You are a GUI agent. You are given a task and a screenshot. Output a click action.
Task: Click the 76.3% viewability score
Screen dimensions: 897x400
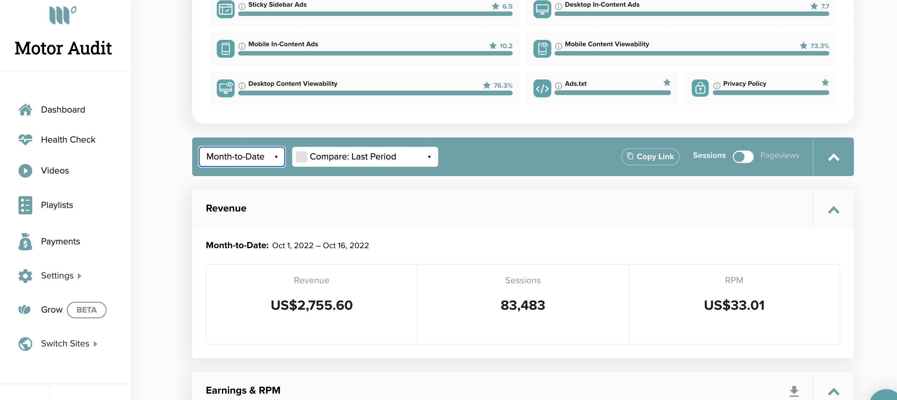[502, 85]
